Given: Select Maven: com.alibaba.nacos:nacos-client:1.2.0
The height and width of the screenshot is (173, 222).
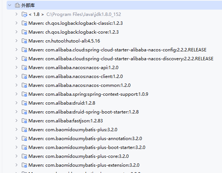Looking at the screenshot, I should click(76, 77).
